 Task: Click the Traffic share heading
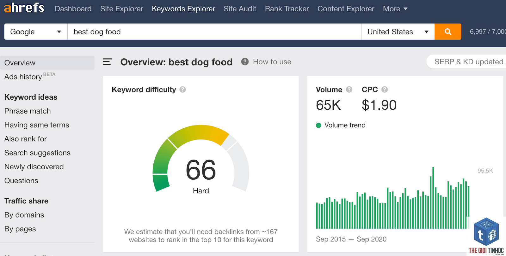click(26, 201)
